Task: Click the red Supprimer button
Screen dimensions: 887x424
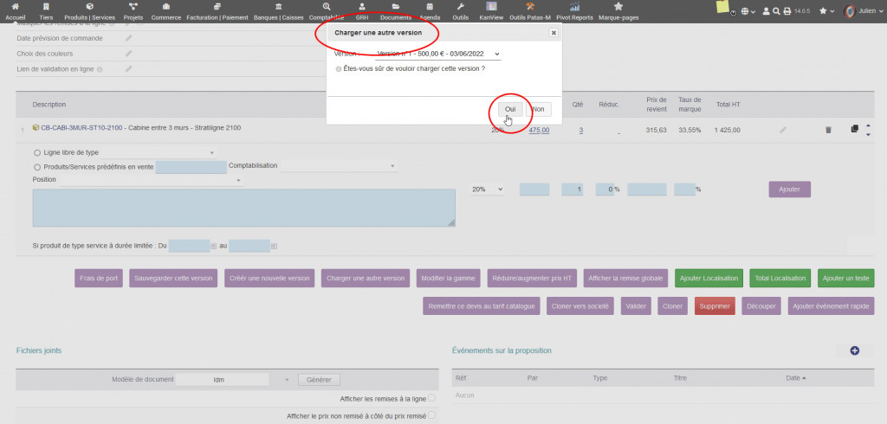Action: [x=715, y=306]
